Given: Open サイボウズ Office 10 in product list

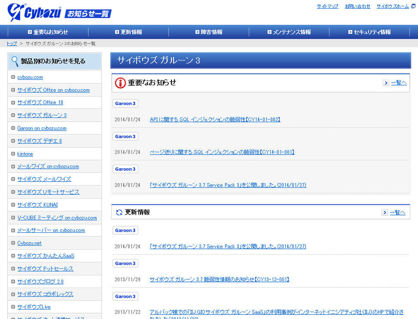Looking at the screenshot, I should point(40,103).
